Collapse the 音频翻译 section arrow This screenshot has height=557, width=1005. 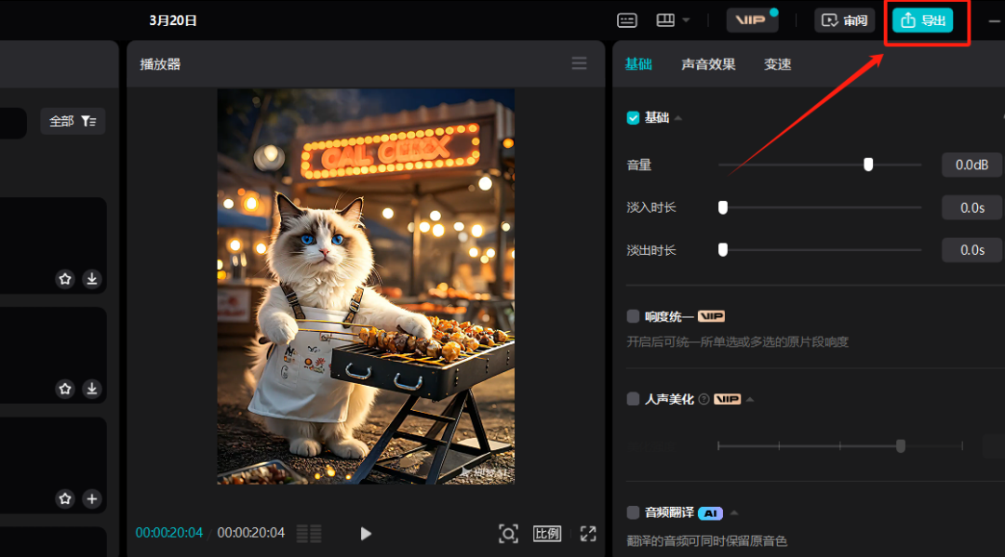pyautogui.click(x=734, y=512)
